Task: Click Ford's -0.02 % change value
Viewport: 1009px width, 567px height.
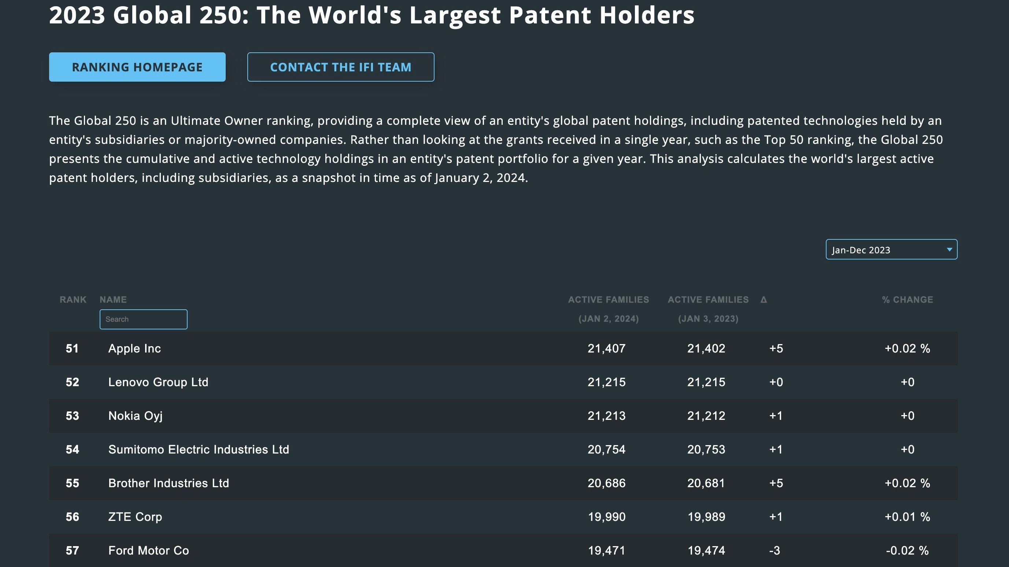Action: [x=907, y=551]
